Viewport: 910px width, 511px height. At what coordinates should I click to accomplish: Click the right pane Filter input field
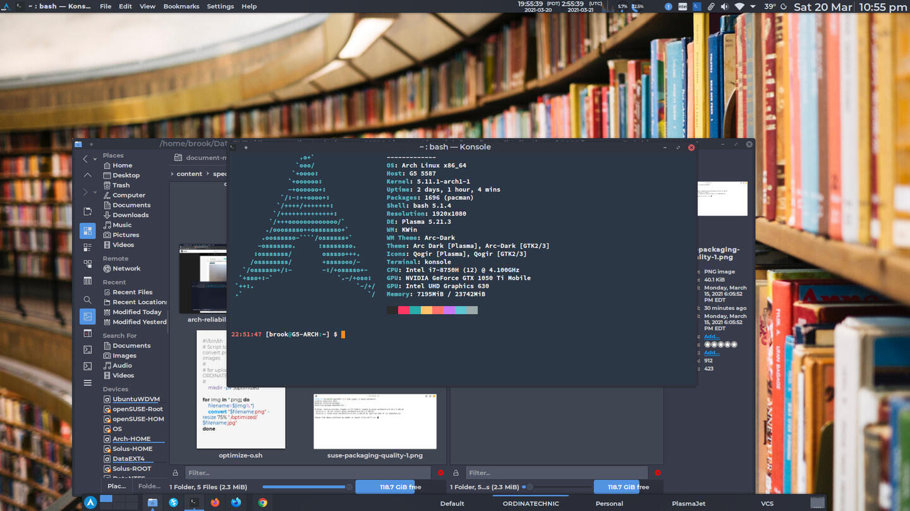tap(557, 473)
